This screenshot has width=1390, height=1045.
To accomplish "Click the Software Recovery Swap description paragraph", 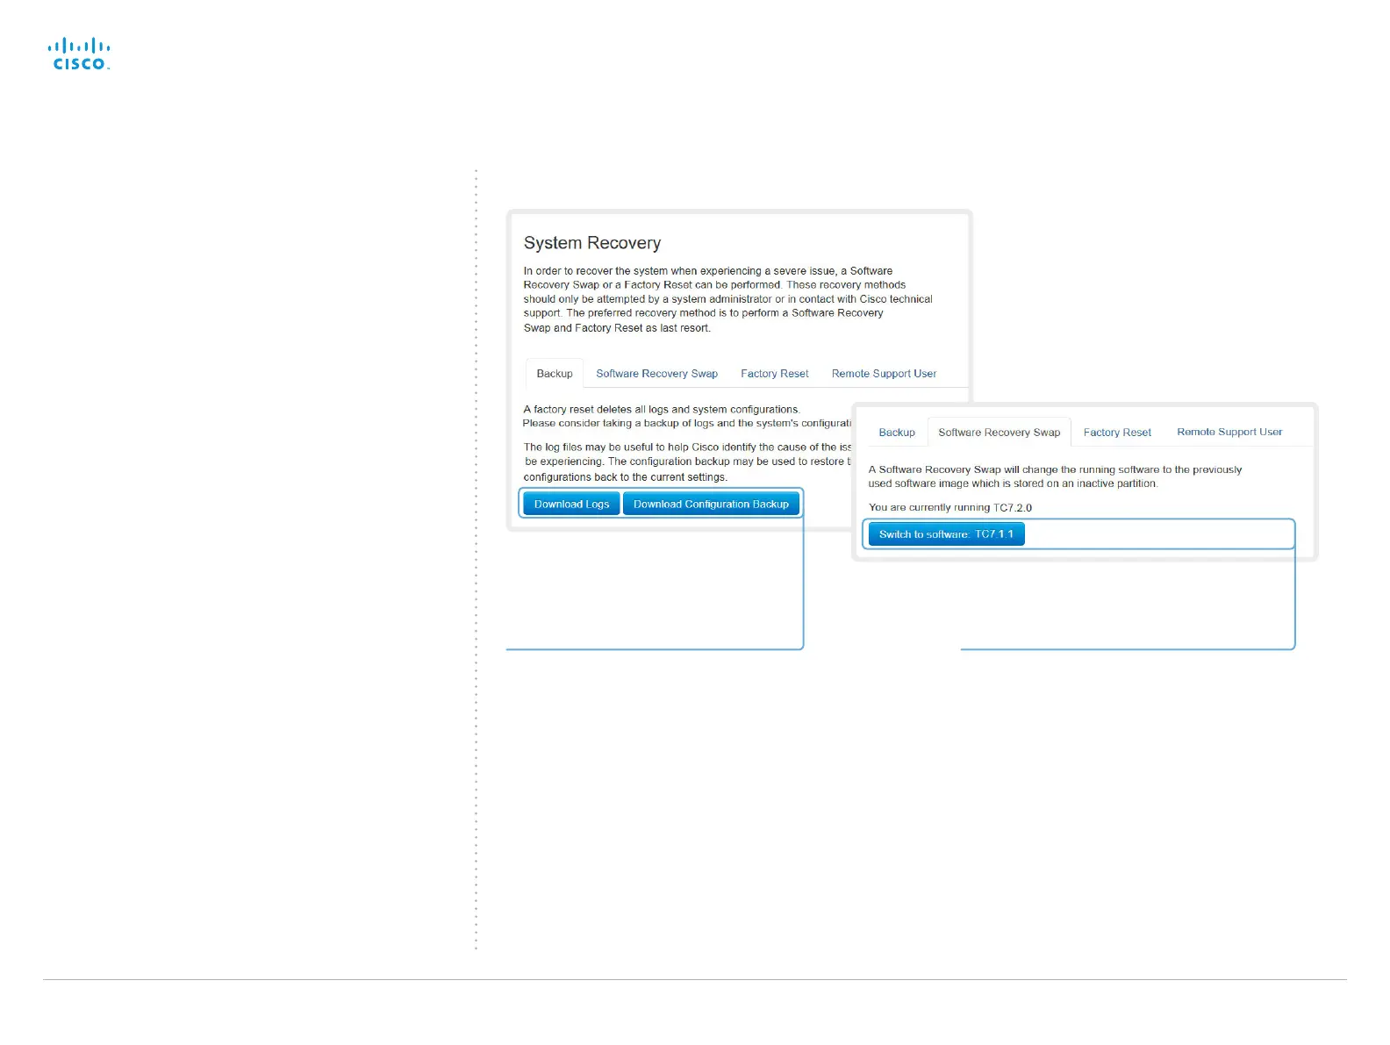I will click(1056, 476).
